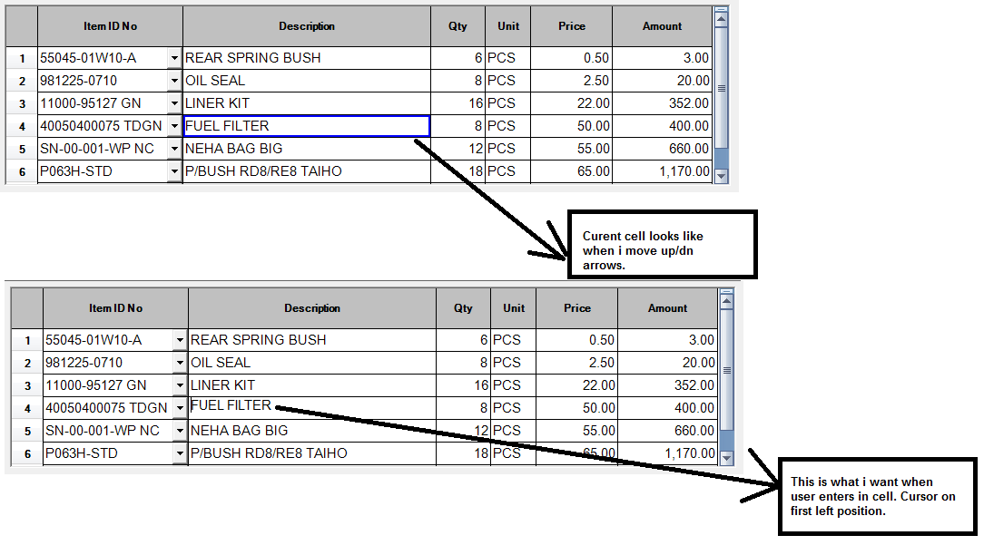Click the 352.00 amount cell in upper grid
Screen dimensions: 984x545
[662, 103]
